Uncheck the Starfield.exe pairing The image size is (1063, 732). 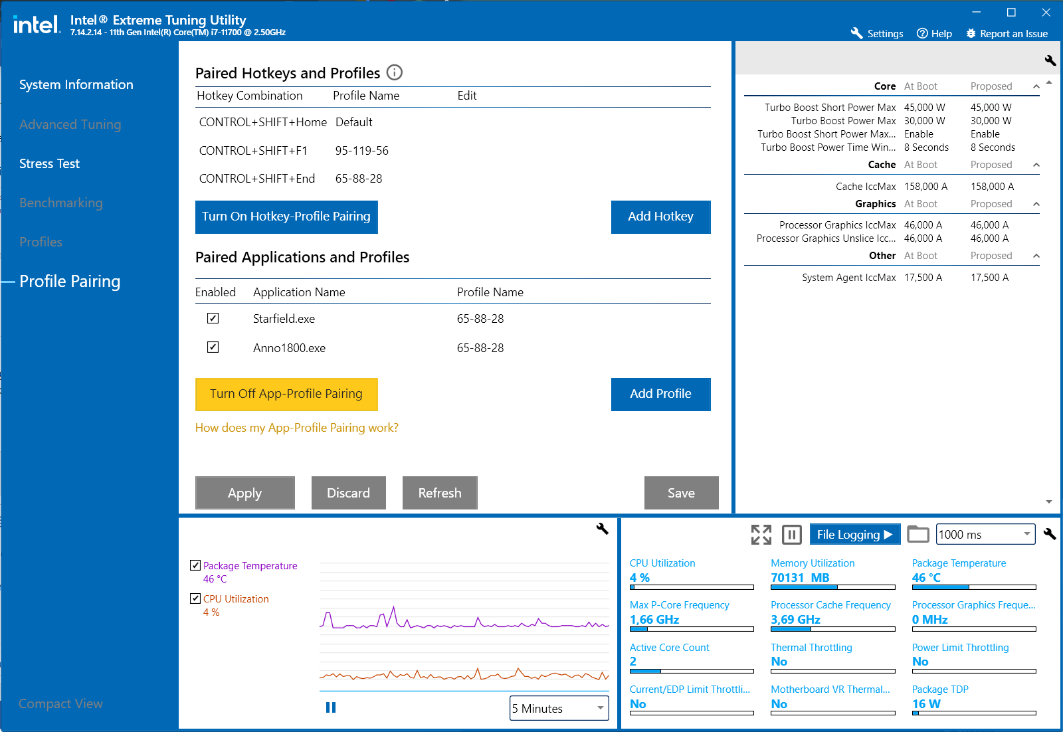(213, 318)
